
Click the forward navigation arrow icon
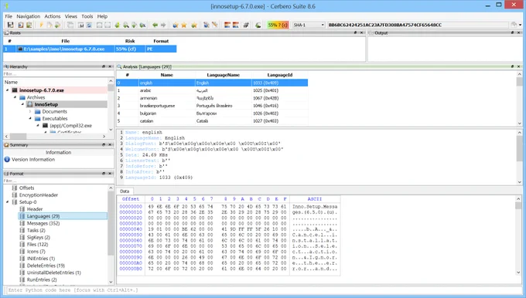pos(163,25)
